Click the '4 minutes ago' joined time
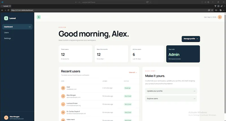Image resolution: width=226 pixels, height=121 pixels. tap(107, 88)
